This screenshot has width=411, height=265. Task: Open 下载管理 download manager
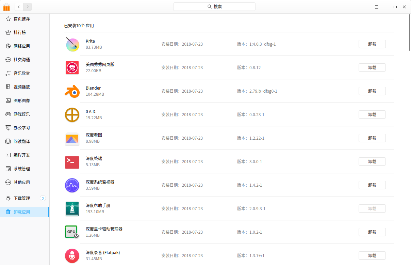click(24, 198)
